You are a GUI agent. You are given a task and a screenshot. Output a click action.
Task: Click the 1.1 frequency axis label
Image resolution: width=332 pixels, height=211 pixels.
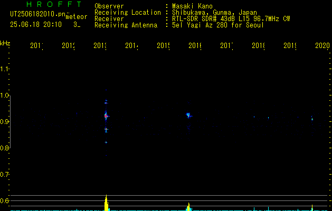pos(4,69)
